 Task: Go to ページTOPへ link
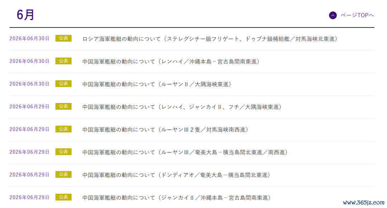357,15
